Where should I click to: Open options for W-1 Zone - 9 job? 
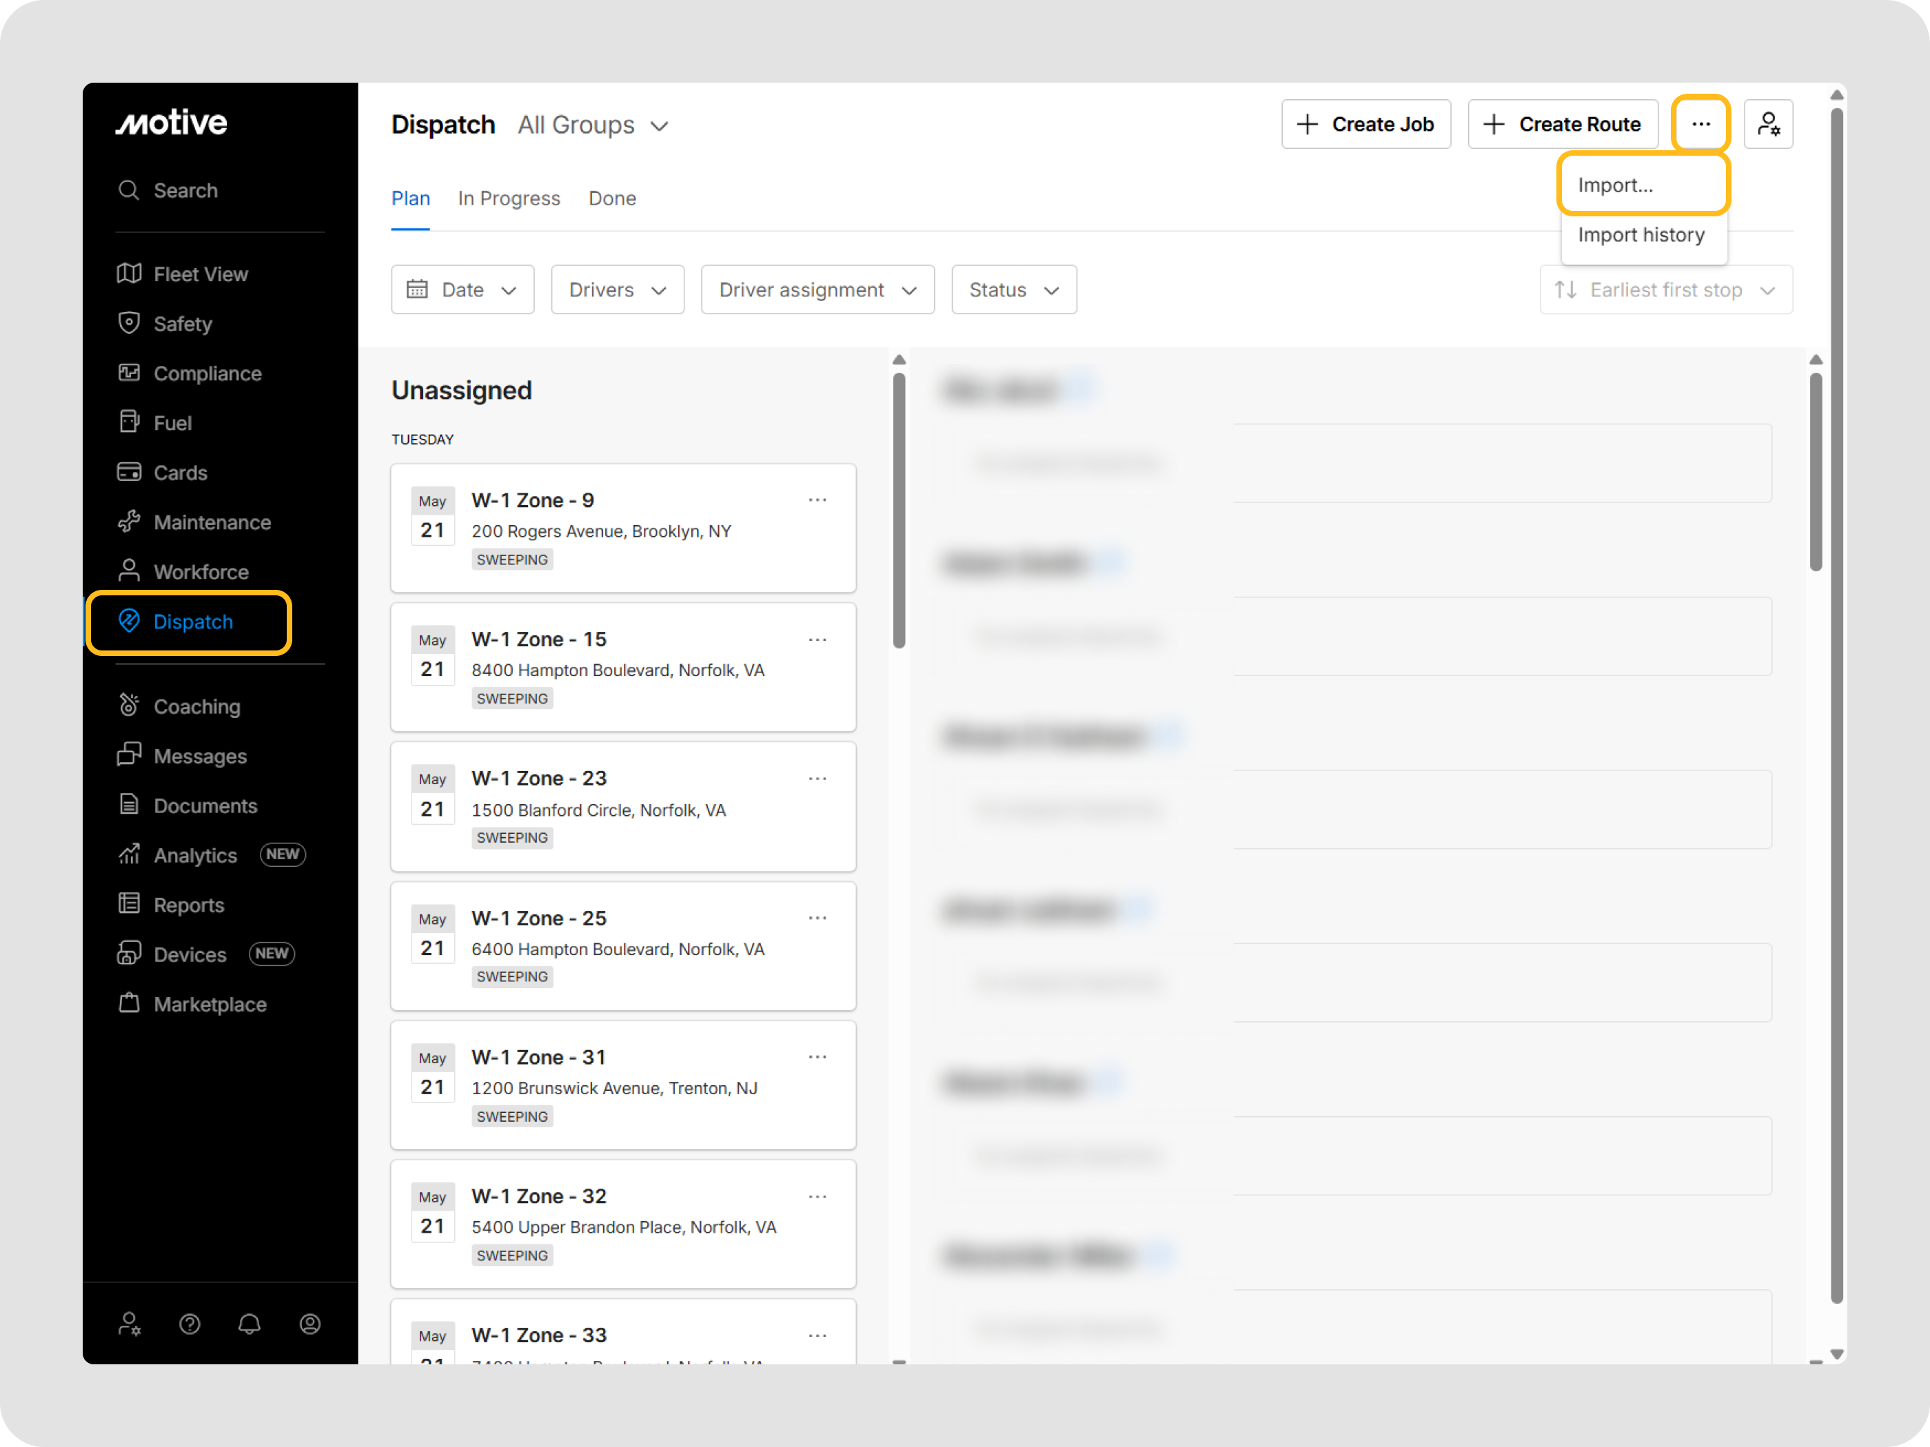817,500
